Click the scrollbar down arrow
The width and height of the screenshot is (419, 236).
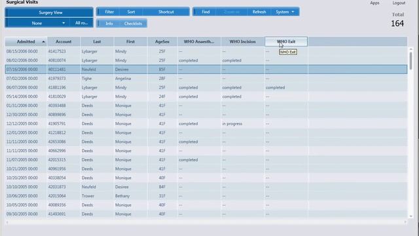point(410,216)
